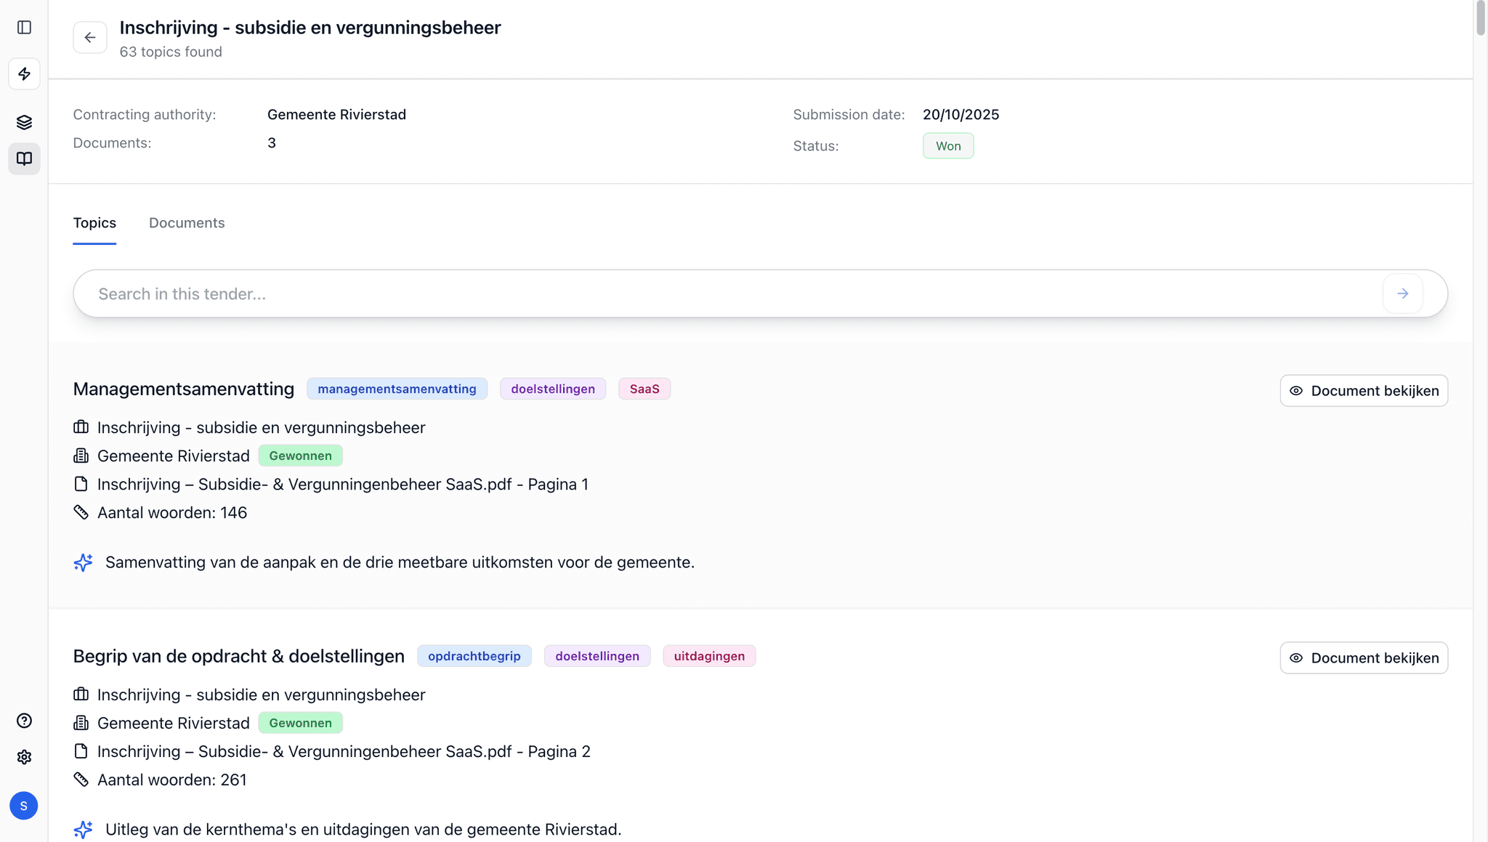Open the help question-mark icon
The image size is (1488, 842).
(24, 721)
